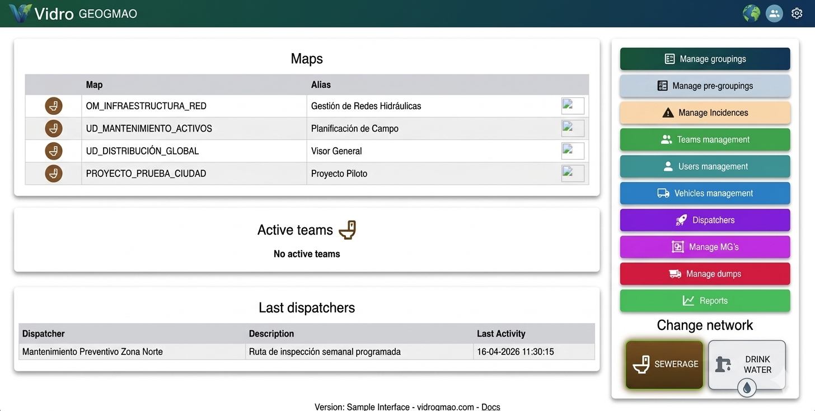Click sewerage icon beside PROYECTO_PRUEBA_CIUDAD
The width and height of the screenshot is (815, 411).
(54, 174)
